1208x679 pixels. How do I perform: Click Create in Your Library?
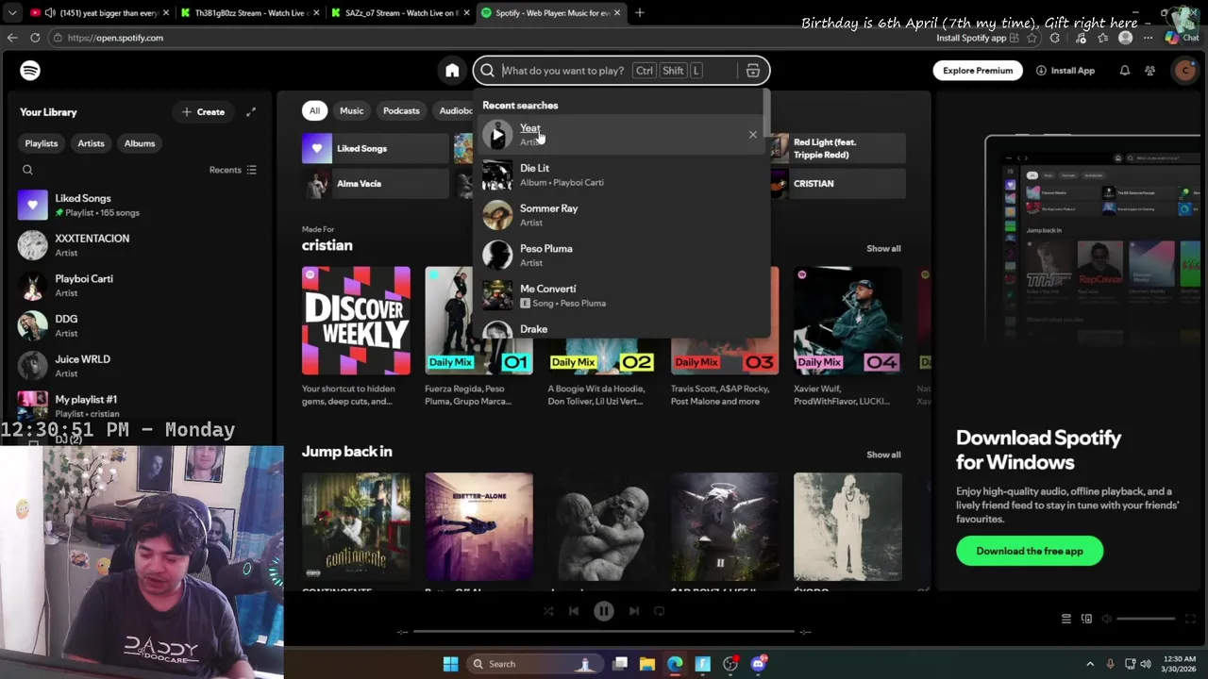click(204, 112)
